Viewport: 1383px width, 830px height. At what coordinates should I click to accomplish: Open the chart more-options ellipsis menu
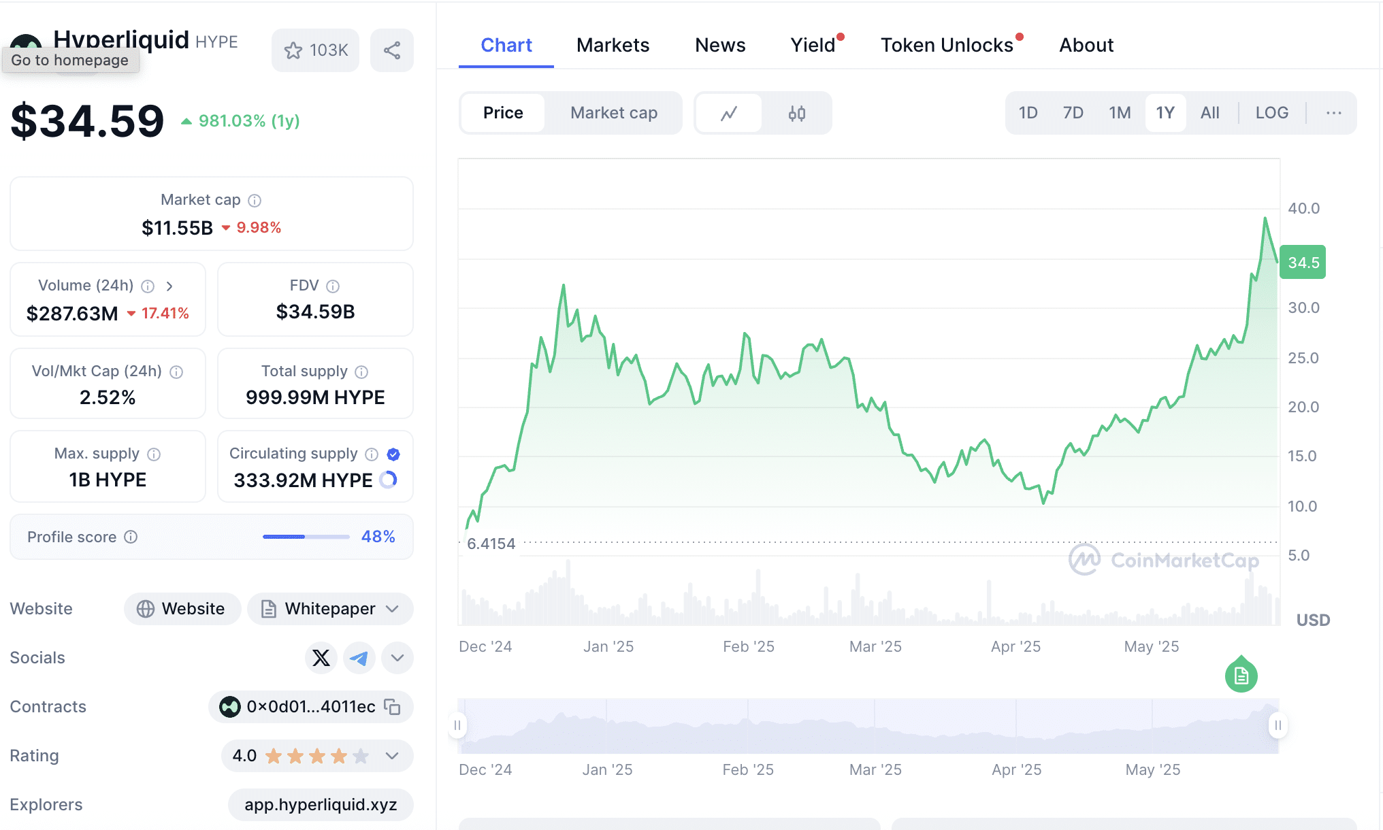pyautogui.click(x=1334, y=113)
